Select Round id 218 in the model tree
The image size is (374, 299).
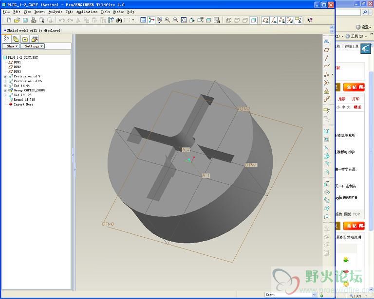24,100
